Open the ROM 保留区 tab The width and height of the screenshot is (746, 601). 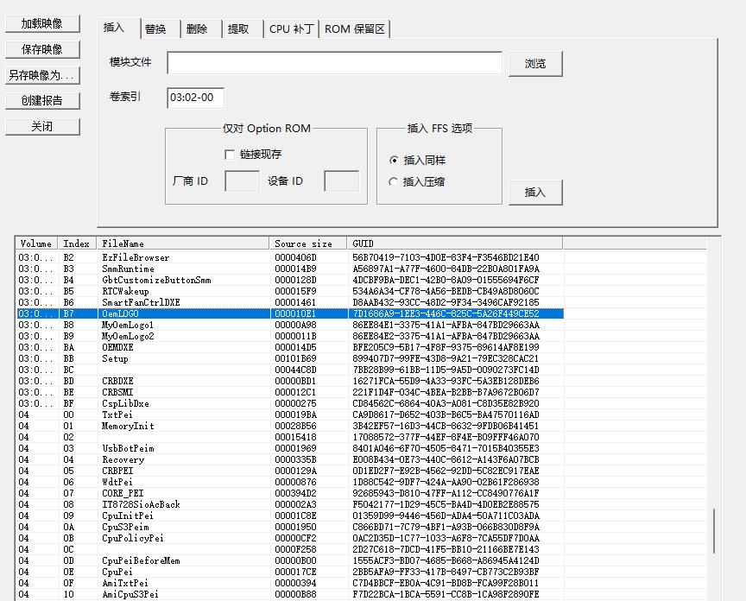355,29
